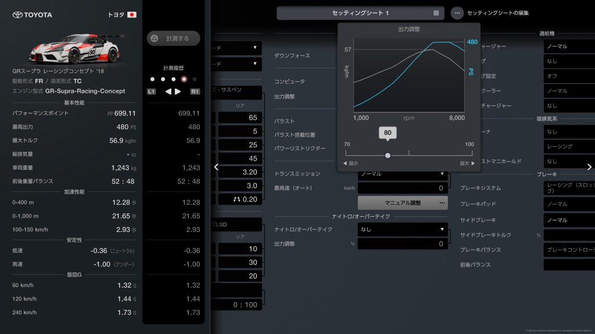Click the rear toe field showing 0.20
Image resolution: width=595 pixels, height=334 pixels.
coord(240,199)
